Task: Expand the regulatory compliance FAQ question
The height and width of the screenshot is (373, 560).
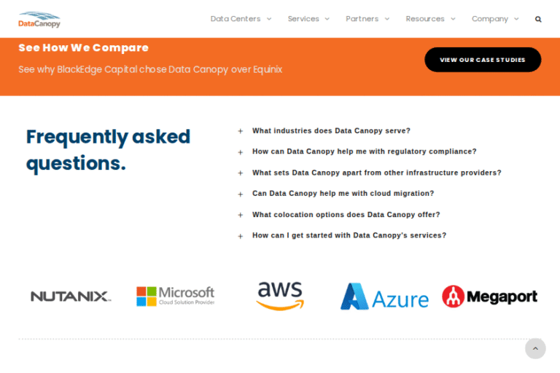Action: [x=364, y=152]
